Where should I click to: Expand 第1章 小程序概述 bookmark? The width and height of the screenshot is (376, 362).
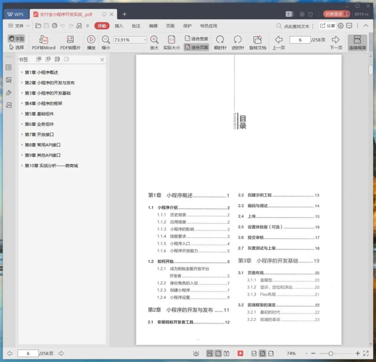[22, 72]
